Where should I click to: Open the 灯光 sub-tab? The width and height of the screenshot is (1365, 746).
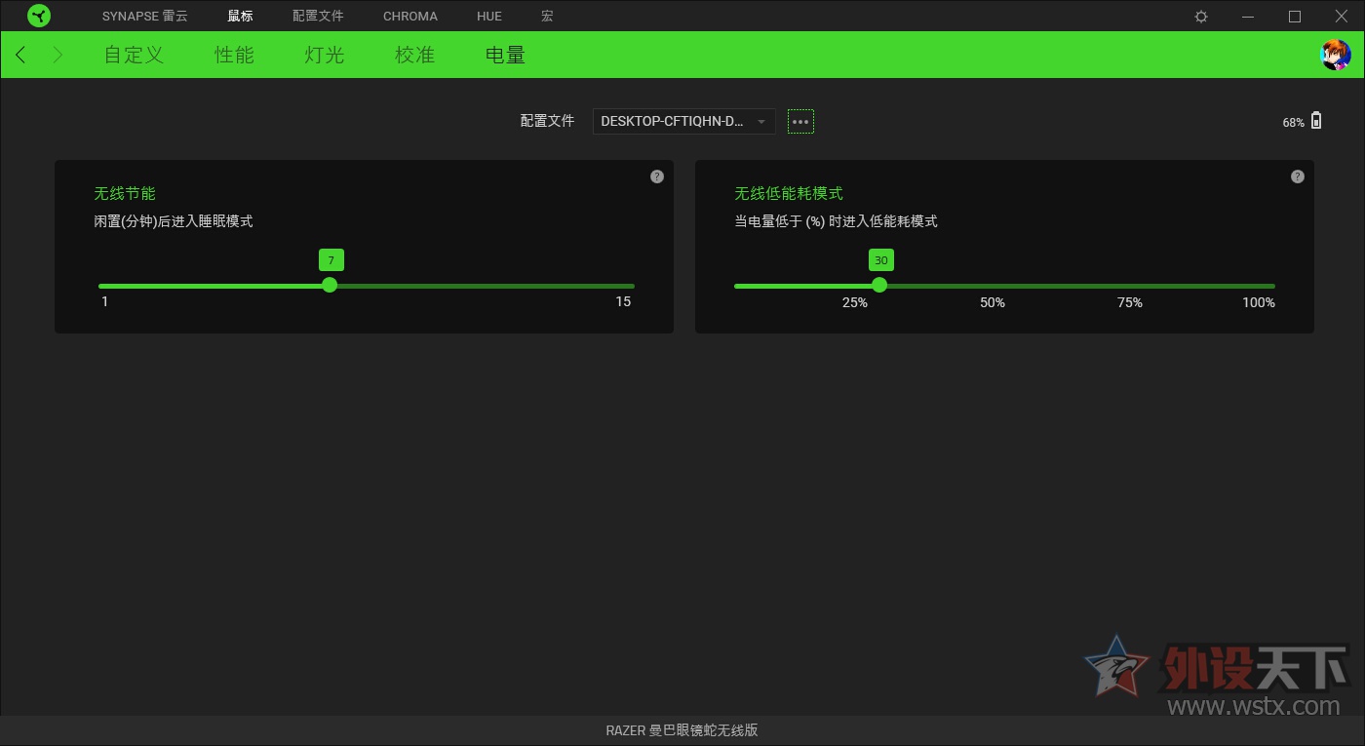click(325, 55)
